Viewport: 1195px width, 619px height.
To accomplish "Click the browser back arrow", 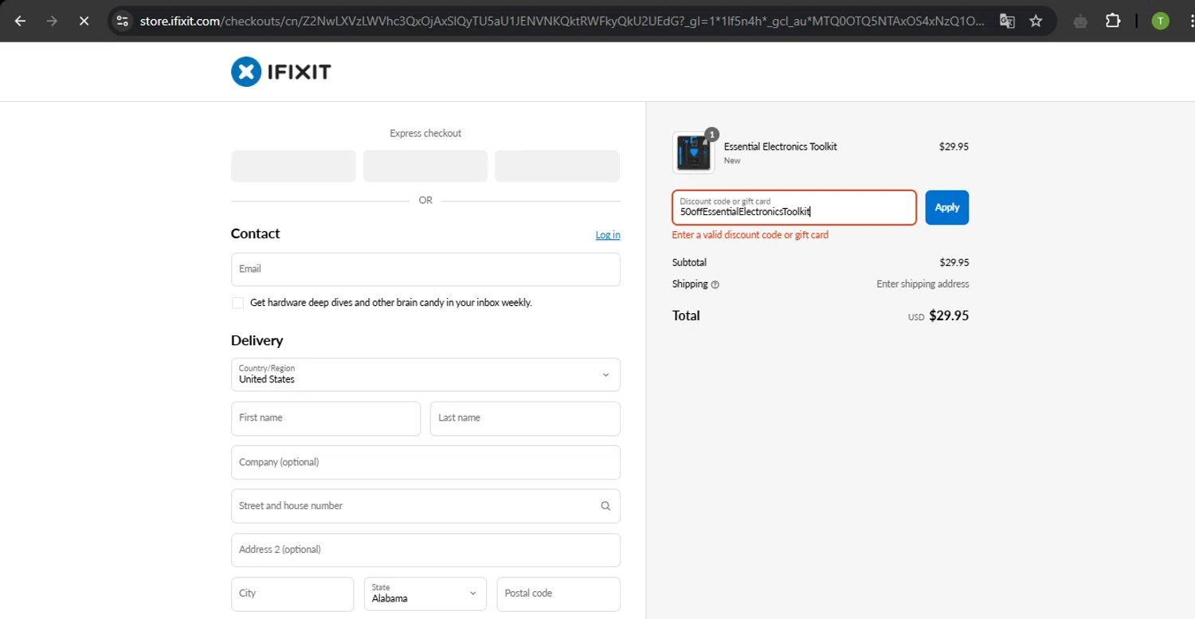I will [21, 21].
